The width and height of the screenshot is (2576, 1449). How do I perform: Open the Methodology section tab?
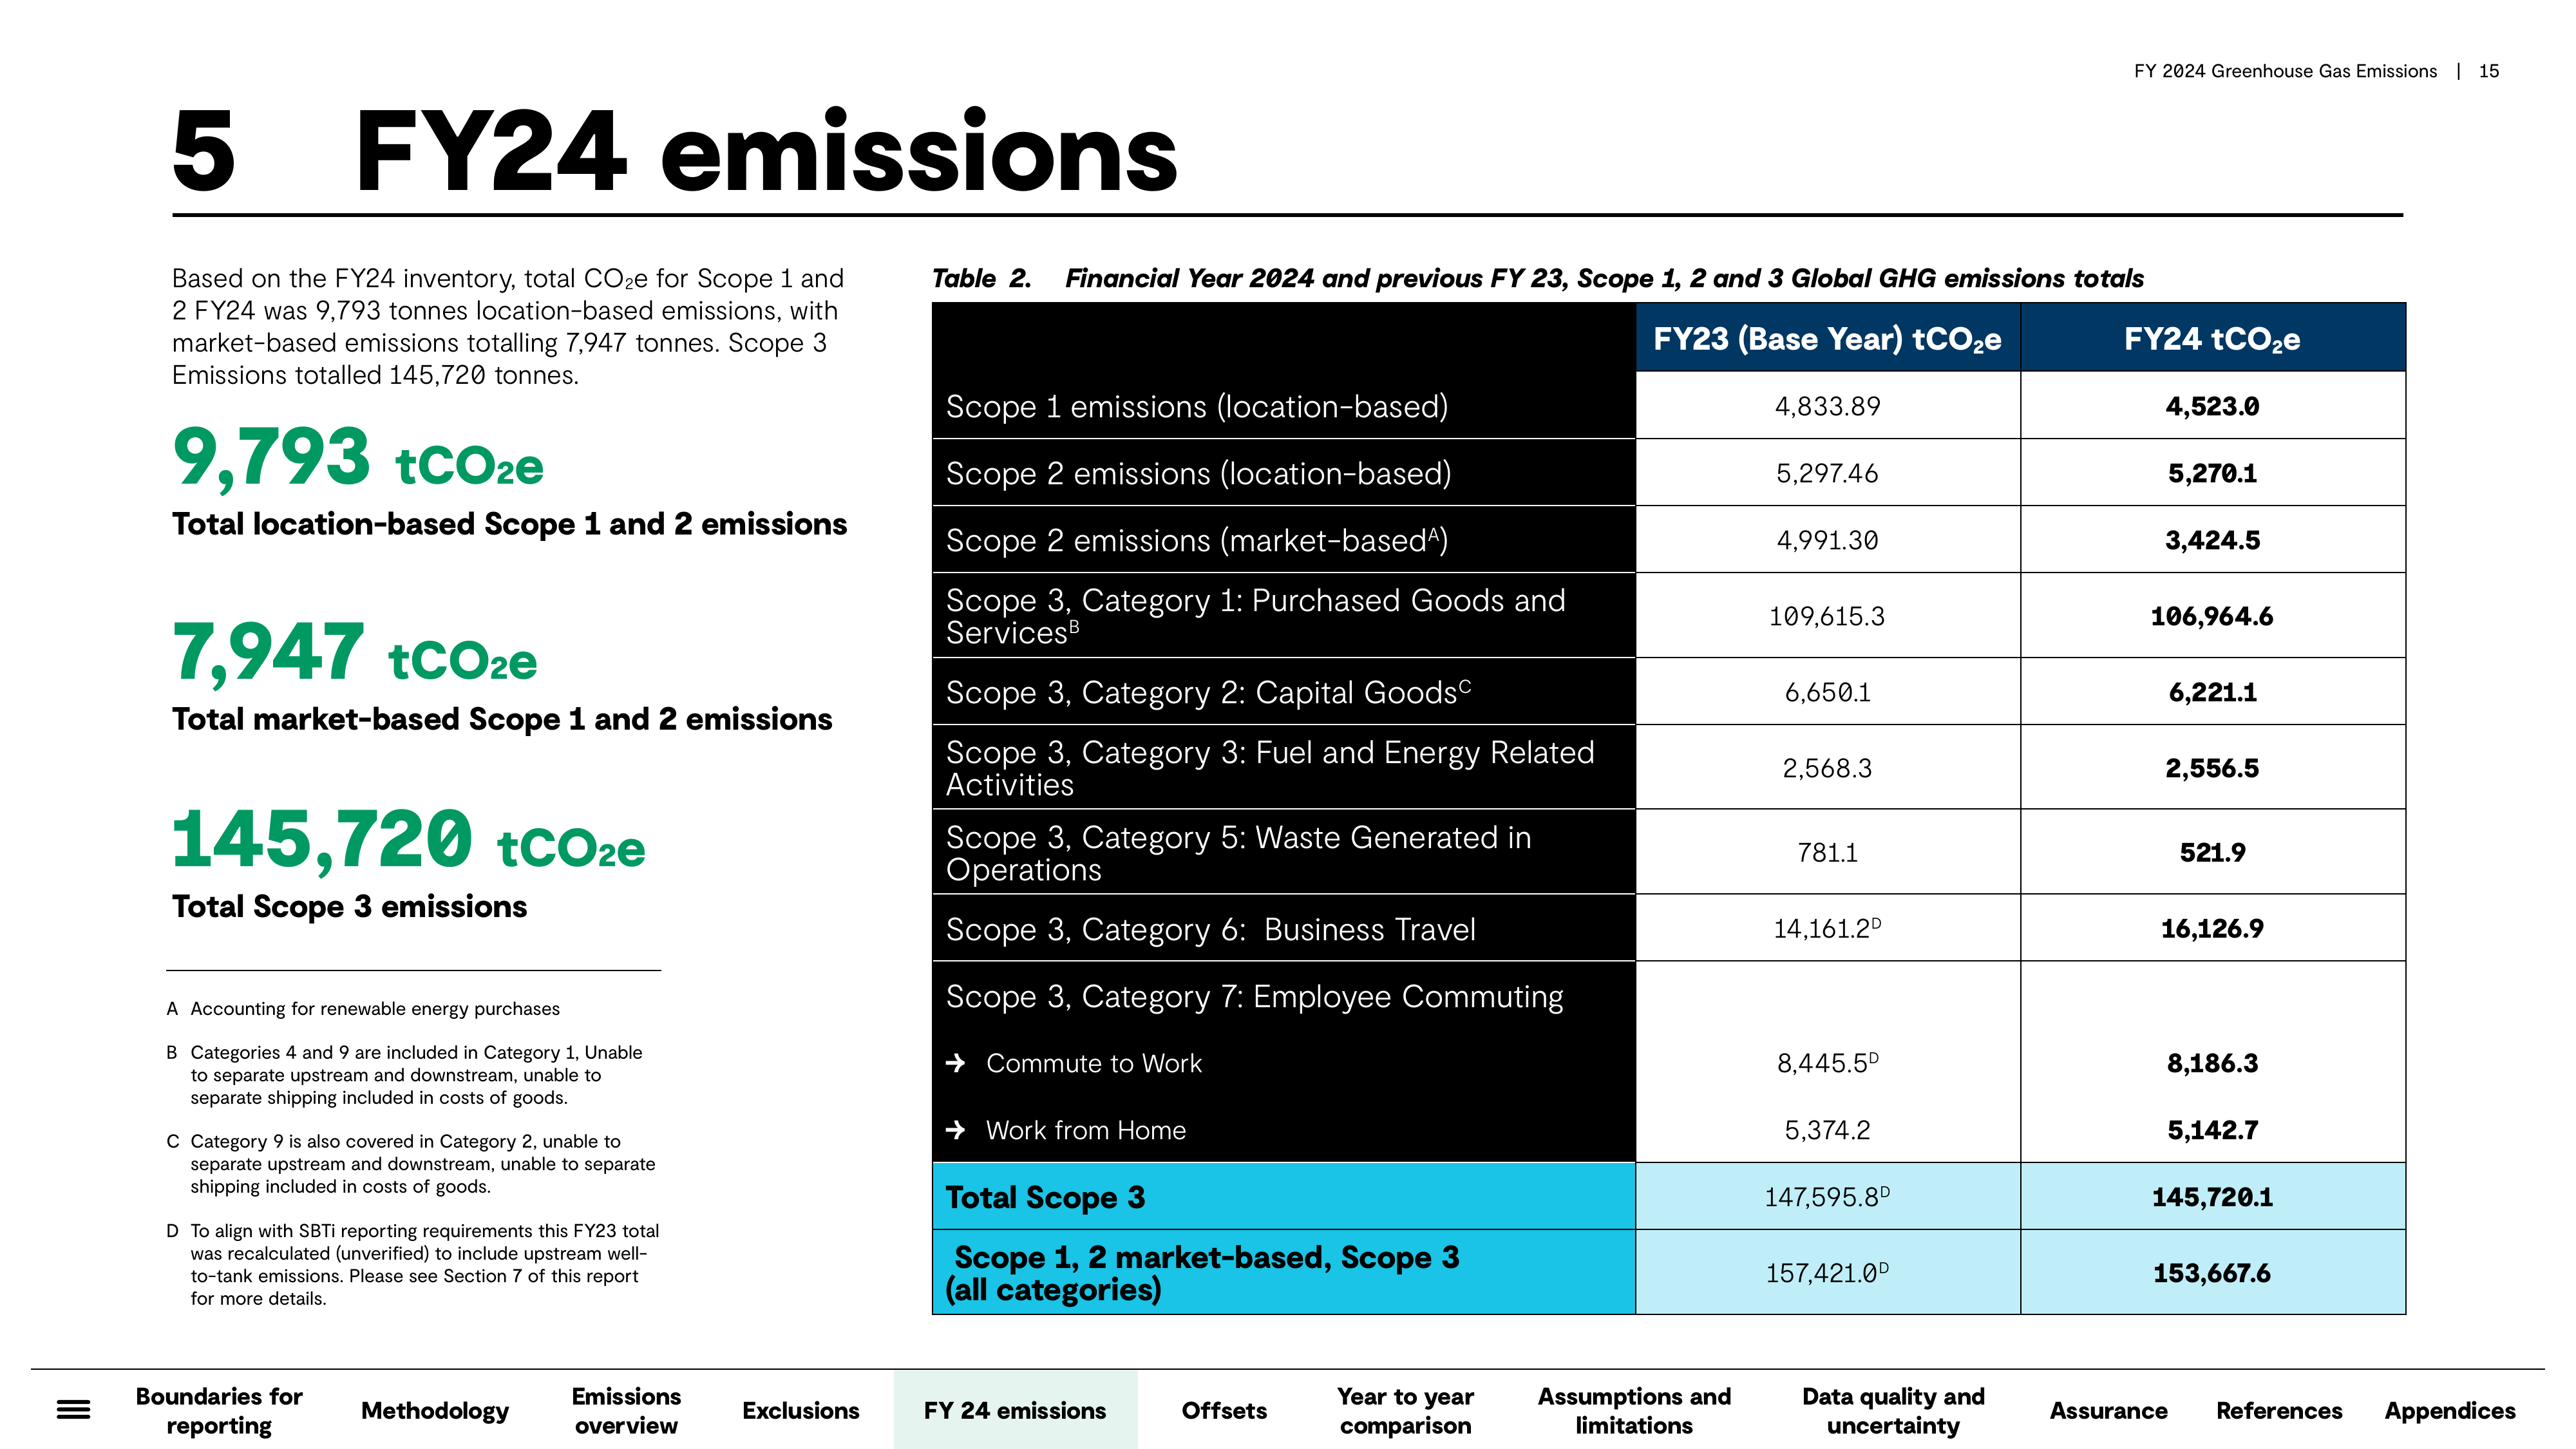435,1410
